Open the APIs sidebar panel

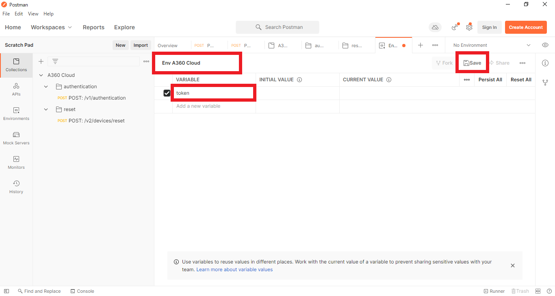[x=16, y=89]
